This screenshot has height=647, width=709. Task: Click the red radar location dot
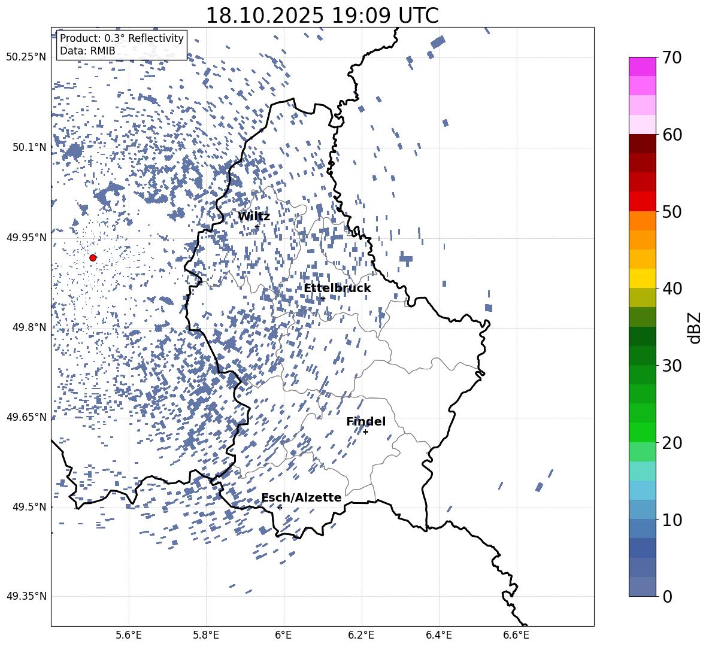[93, 258]
